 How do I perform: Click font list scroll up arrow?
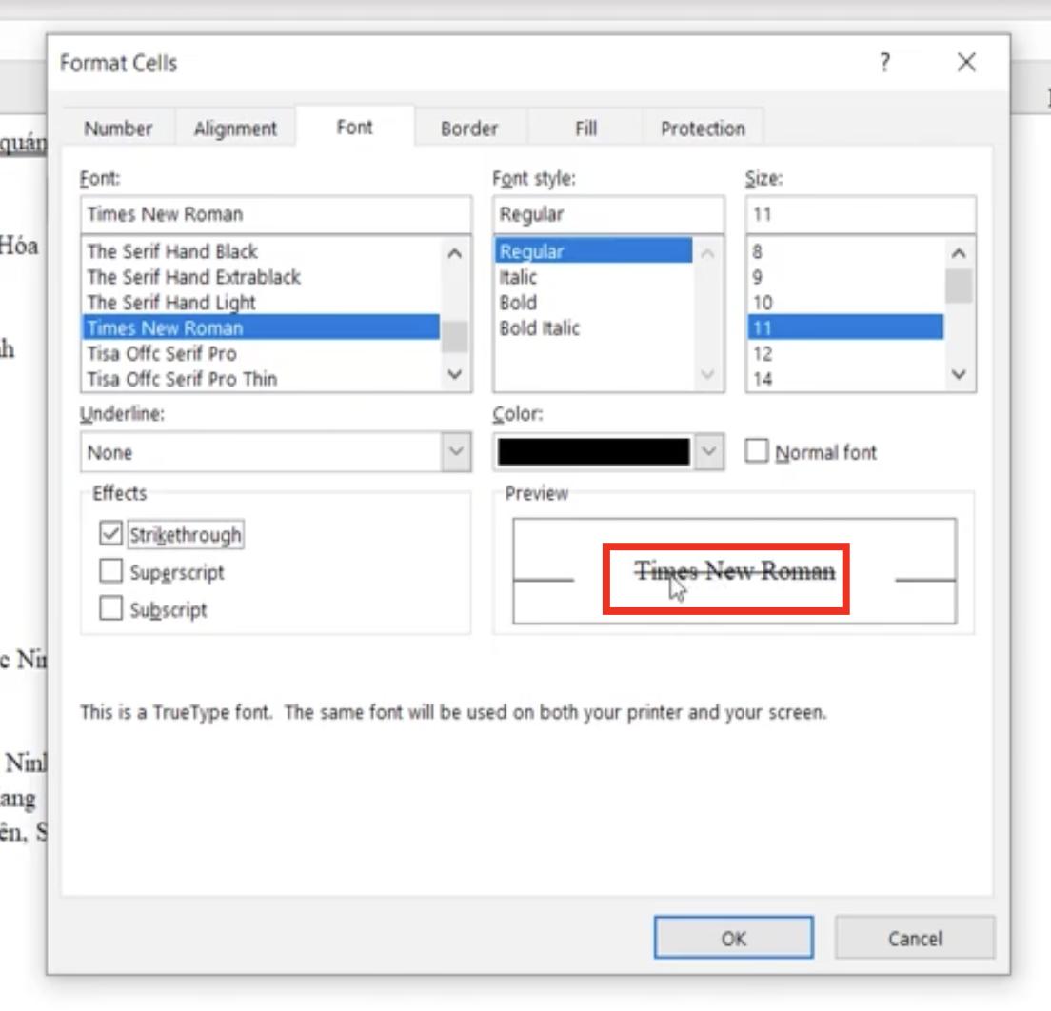click(x=454, y=253)
